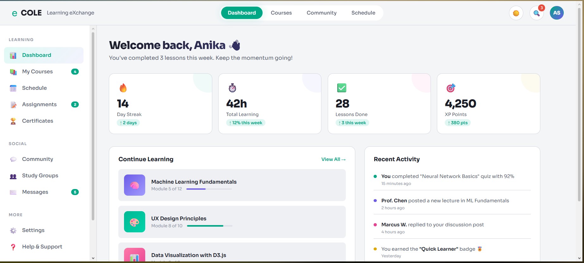The image size is (584, 263).
Task: Click the Settings gear icon
Action: coord(13,230)
